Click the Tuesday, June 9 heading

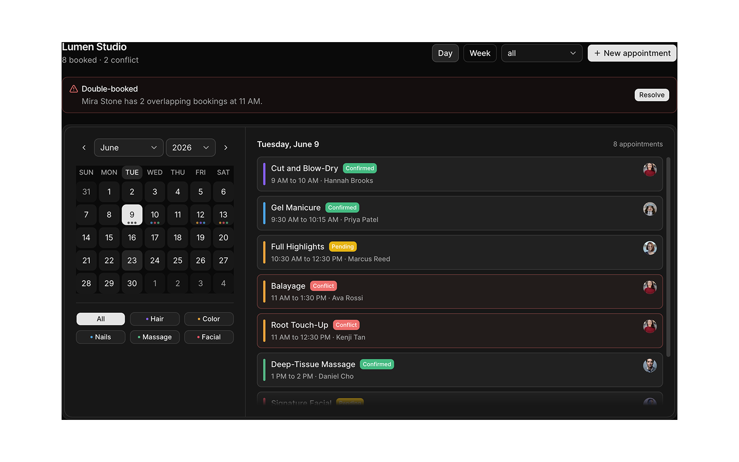(x=288, y=144)
